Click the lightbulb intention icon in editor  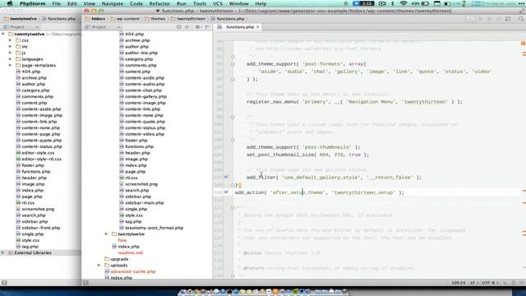tap(240, 185)
